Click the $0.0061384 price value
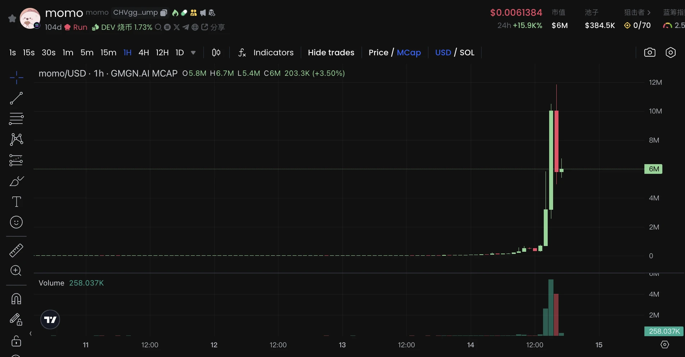685x357 pixels. point(516,13)
